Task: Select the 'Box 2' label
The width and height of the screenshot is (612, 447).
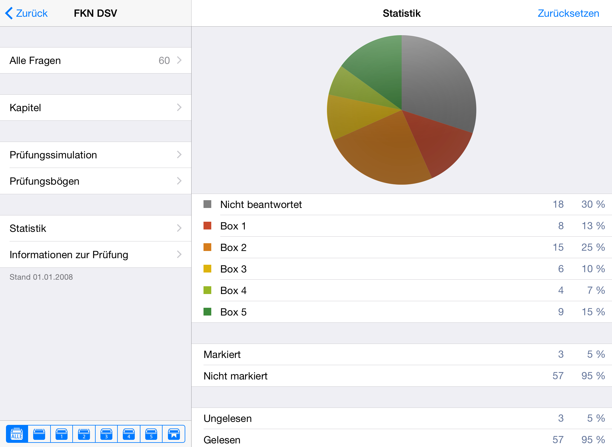Action: [233, 247]
